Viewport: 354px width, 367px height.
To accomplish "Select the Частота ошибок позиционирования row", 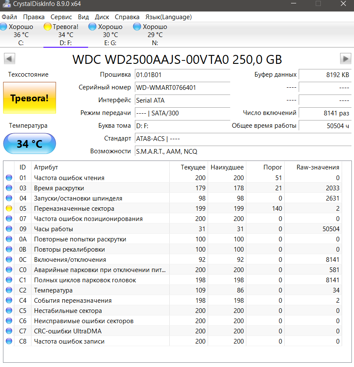I will tap(173, 218).
